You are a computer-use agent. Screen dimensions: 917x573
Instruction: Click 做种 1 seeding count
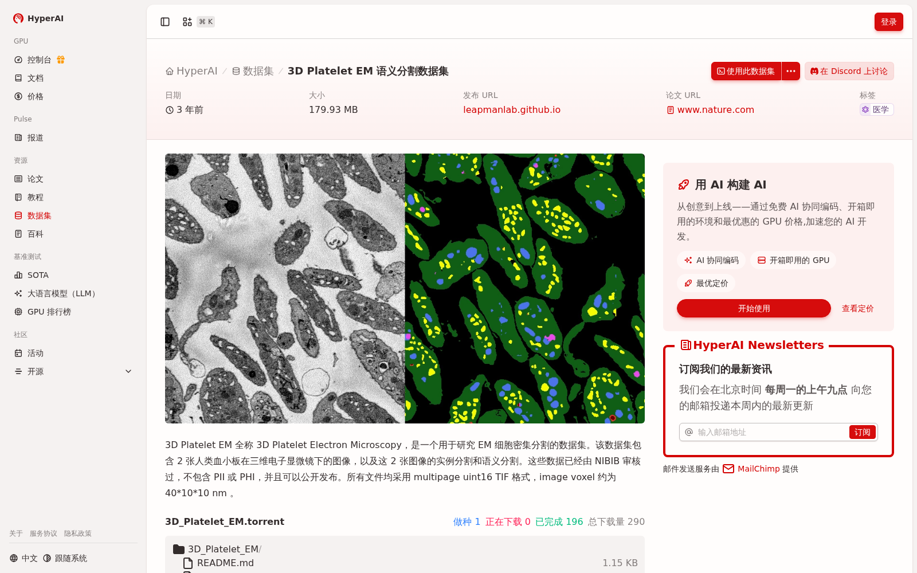467,521
